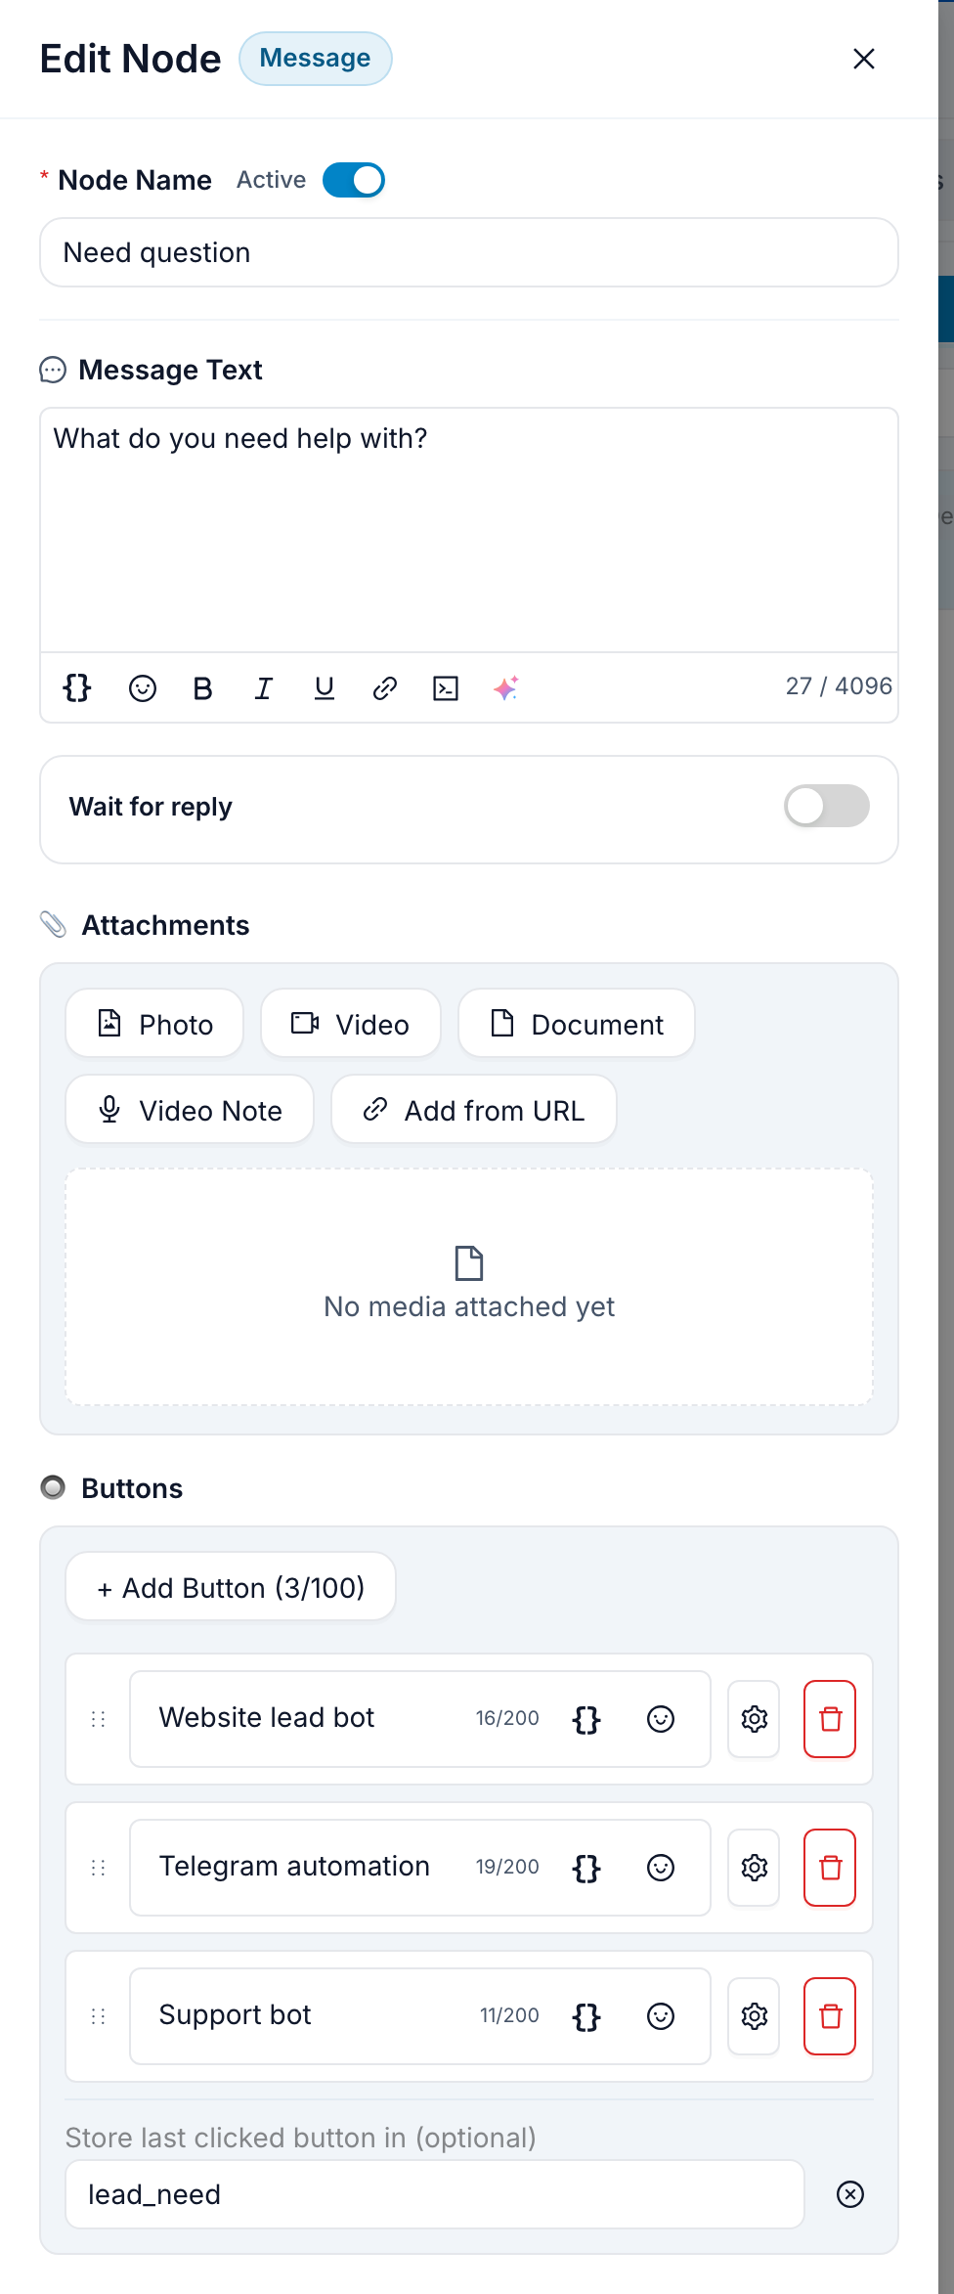Insert a link in message text
Viewport: 954px width, 2294px height.
385,688
